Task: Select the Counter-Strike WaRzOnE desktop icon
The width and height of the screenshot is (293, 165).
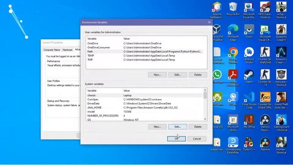Action: pyautogui.click(x=265, y=55)
